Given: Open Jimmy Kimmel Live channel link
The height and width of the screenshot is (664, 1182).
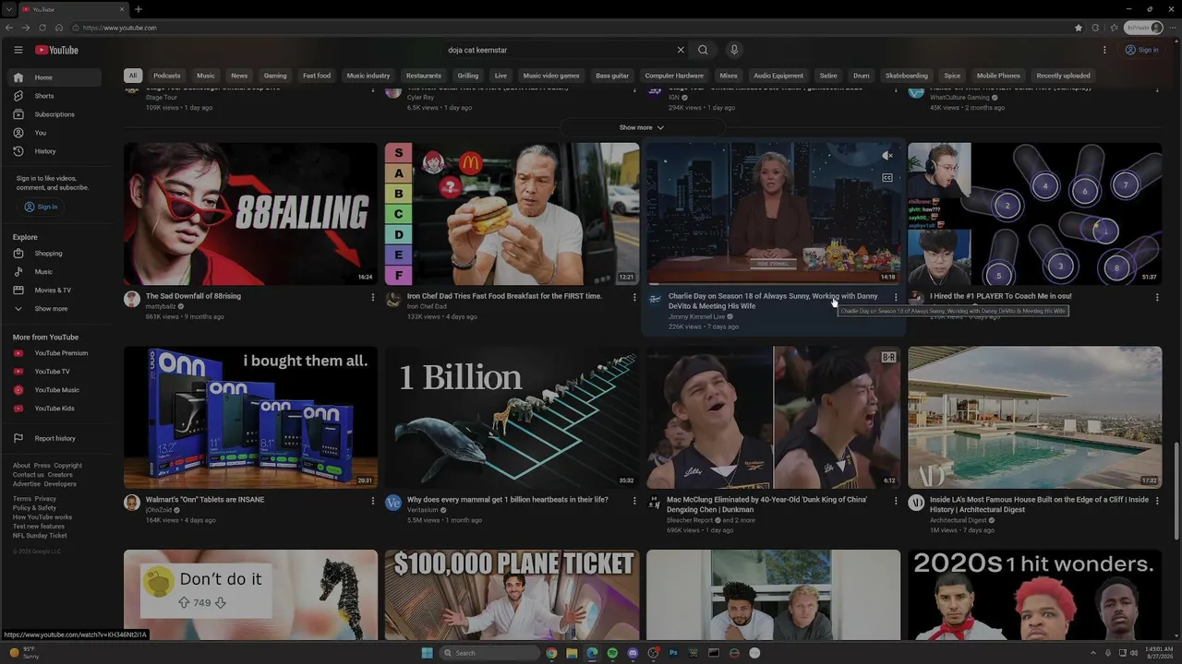Looking at the screenshot, I should [x=697, y=316].
